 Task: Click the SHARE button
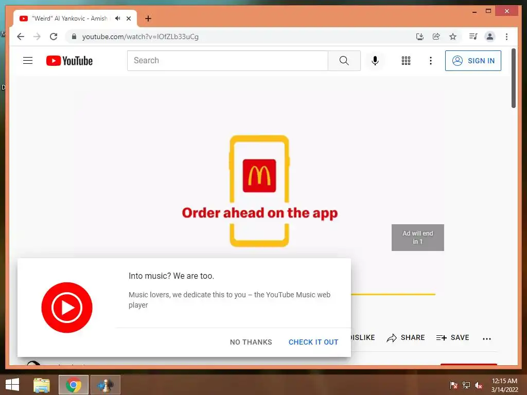[x=406, y=337]
